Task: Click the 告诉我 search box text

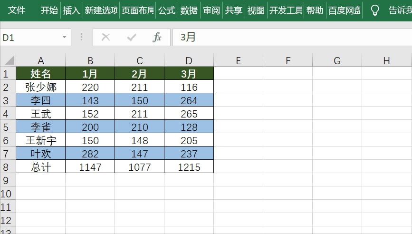Action: [x=400, y=10]
